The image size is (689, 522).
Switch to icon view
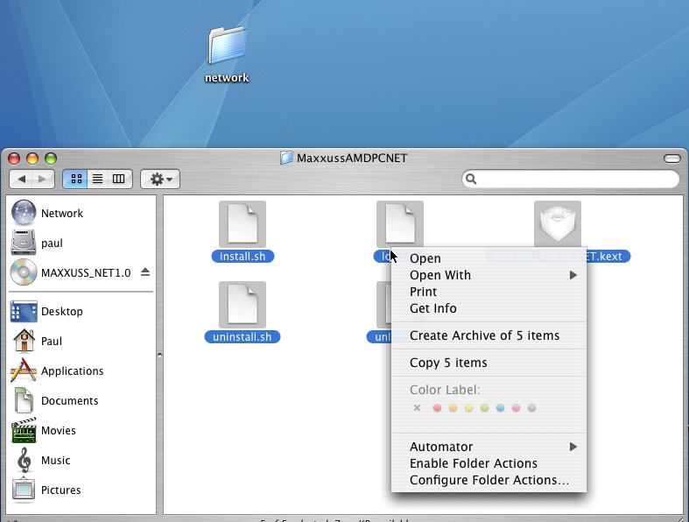tap(76, 179)
